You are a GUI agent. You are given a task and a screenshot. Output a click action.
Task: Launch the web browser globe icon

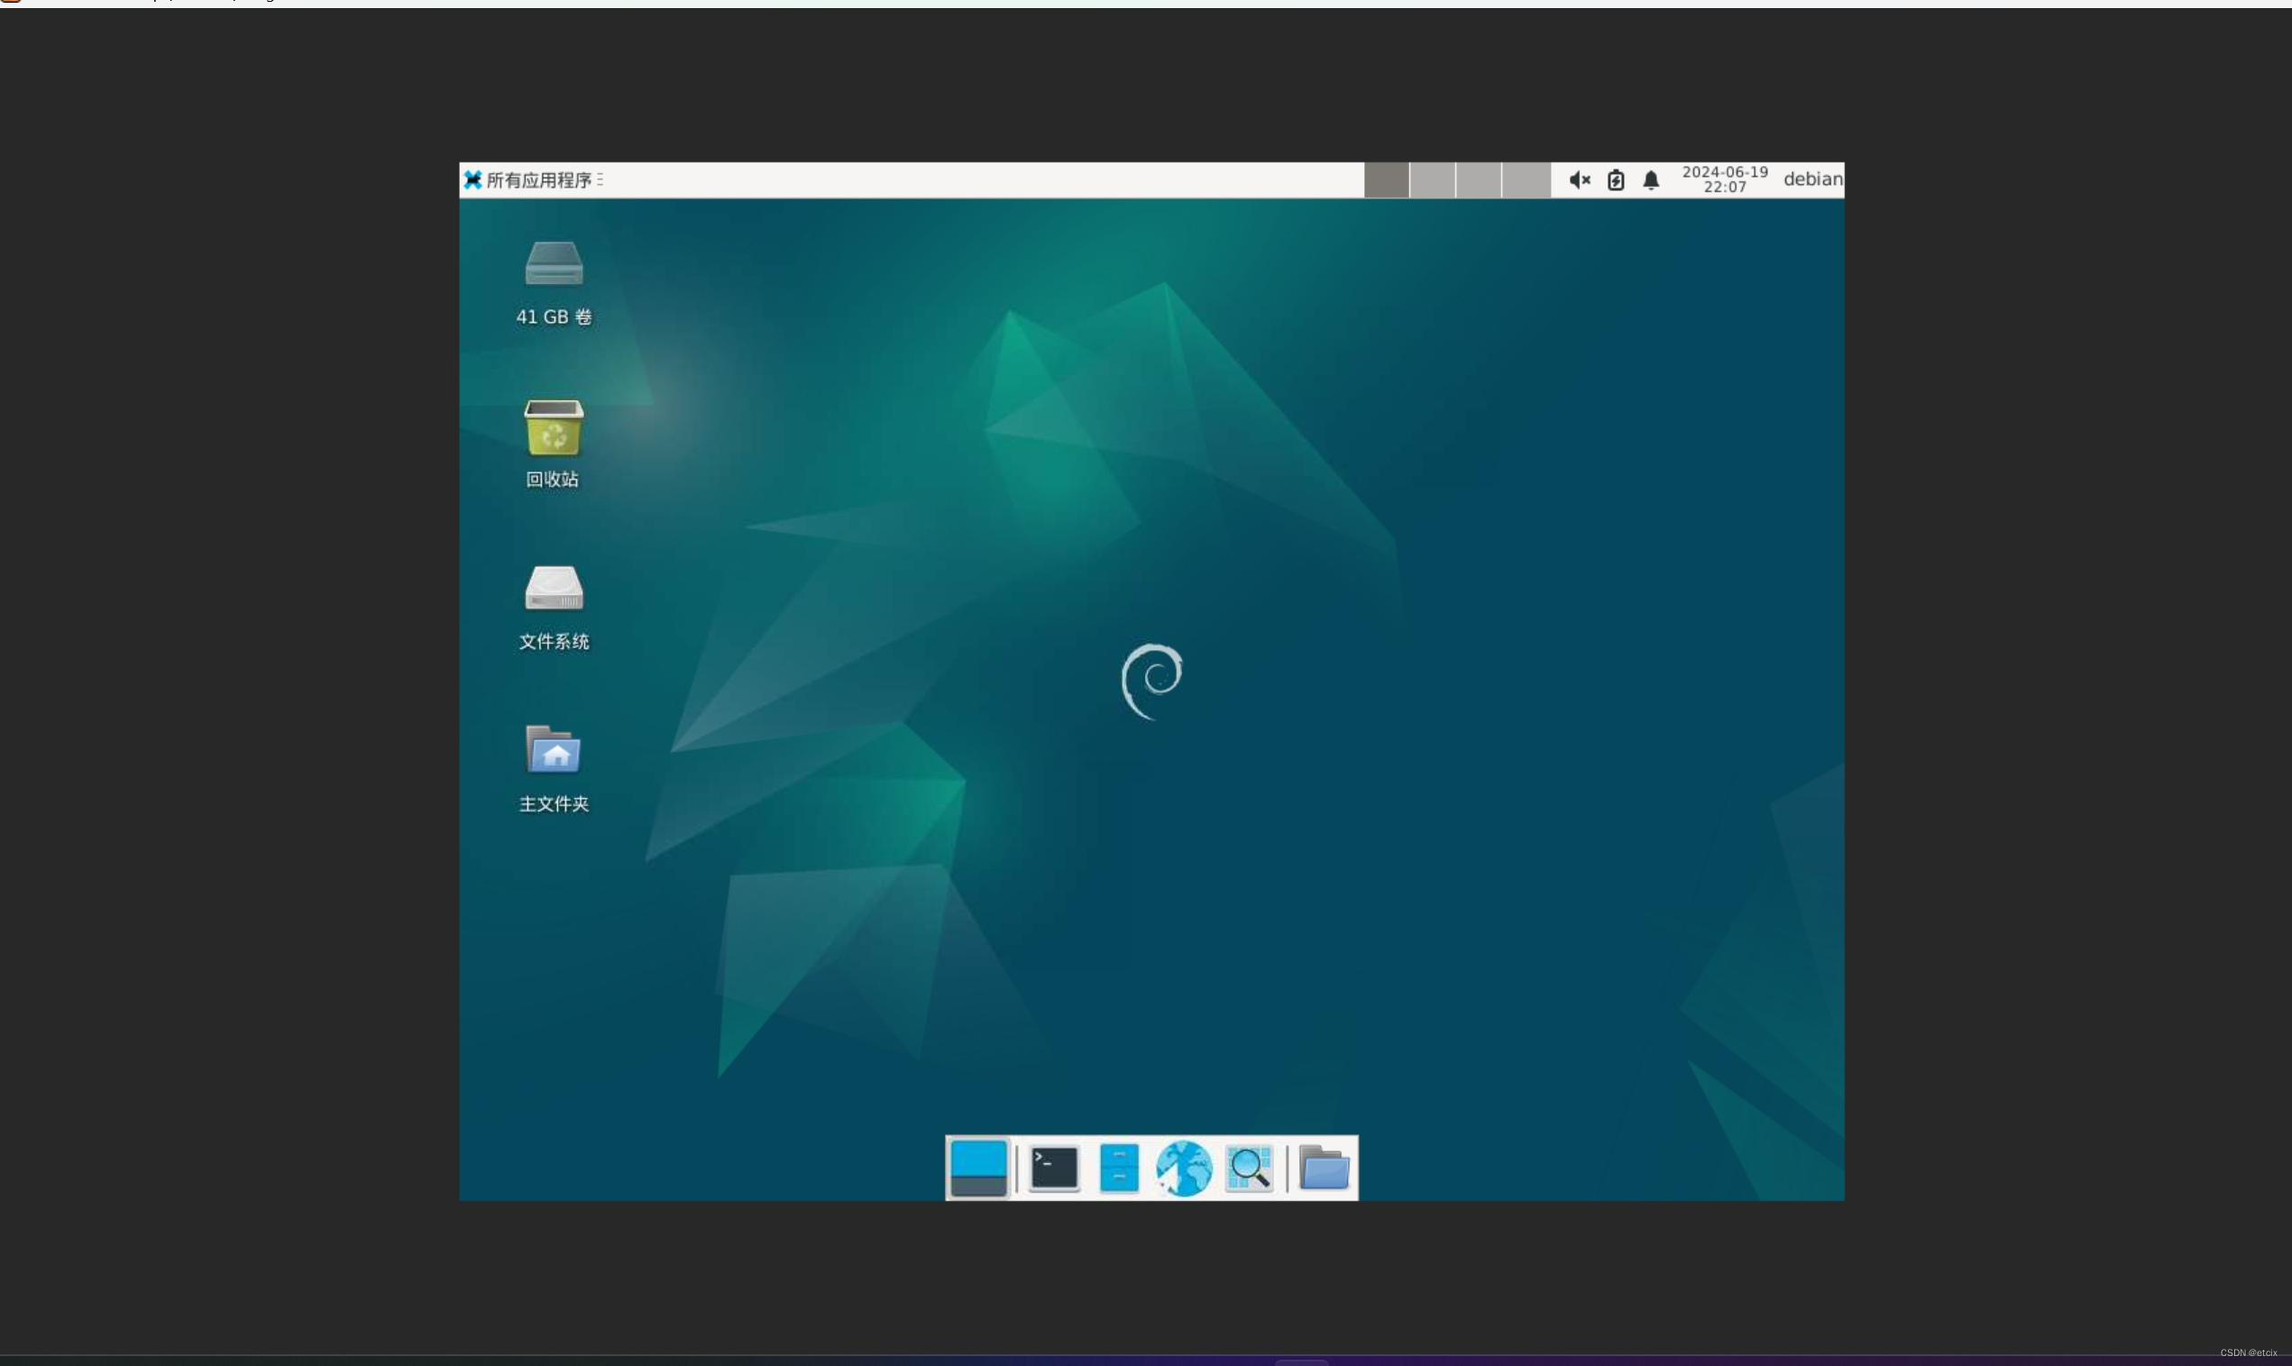tap(1184, 1169)
